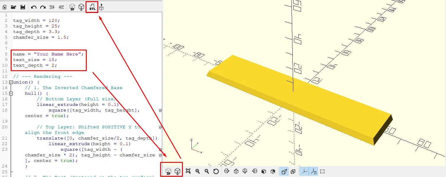The height and width of the screenshot is (177, 446).
Task: Collapse the union() code block fold marker
Action: tap(11, 82)
